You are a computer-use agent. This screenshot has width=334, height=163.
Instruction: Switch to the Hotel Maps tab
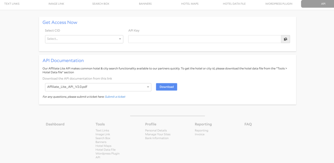[190, 4]
